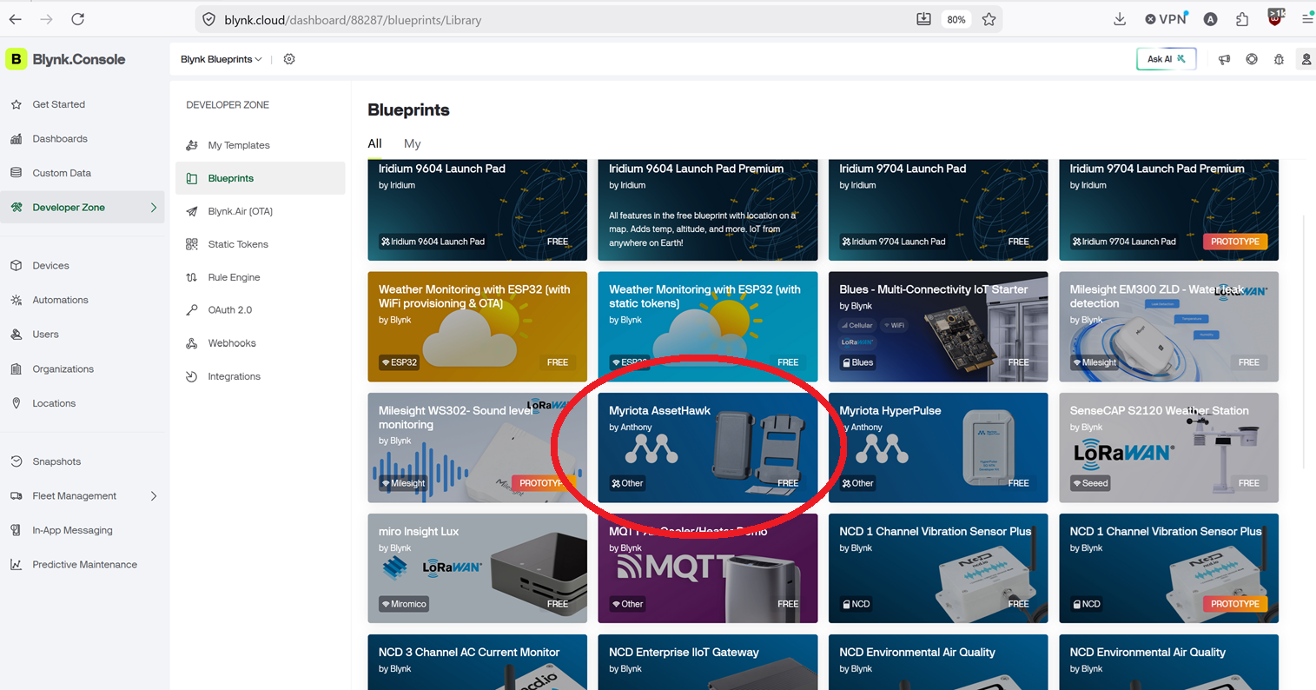Open user profile icon
The height and width of the screenshot is (690, 1316).
click(x=1306, y=59)
